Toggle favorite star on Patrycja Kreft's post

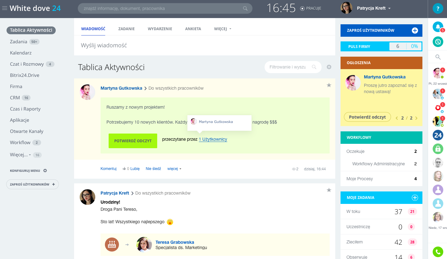pyautogui.click(x=329, y=190)
